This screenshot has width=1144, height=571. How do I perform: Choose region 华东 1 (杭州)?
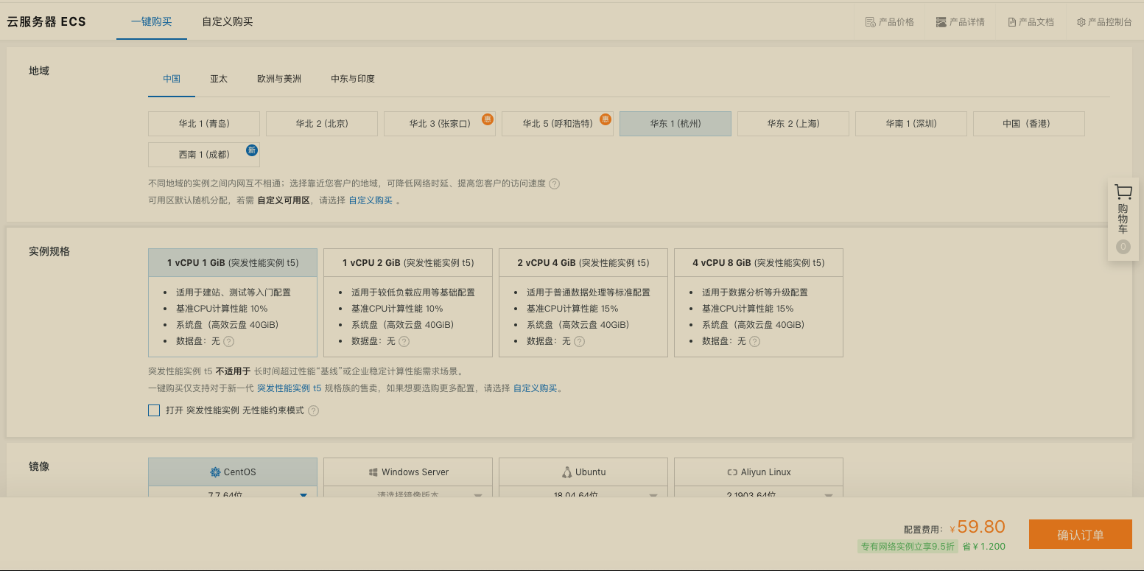pyautogui.click(x=675, y=124)
